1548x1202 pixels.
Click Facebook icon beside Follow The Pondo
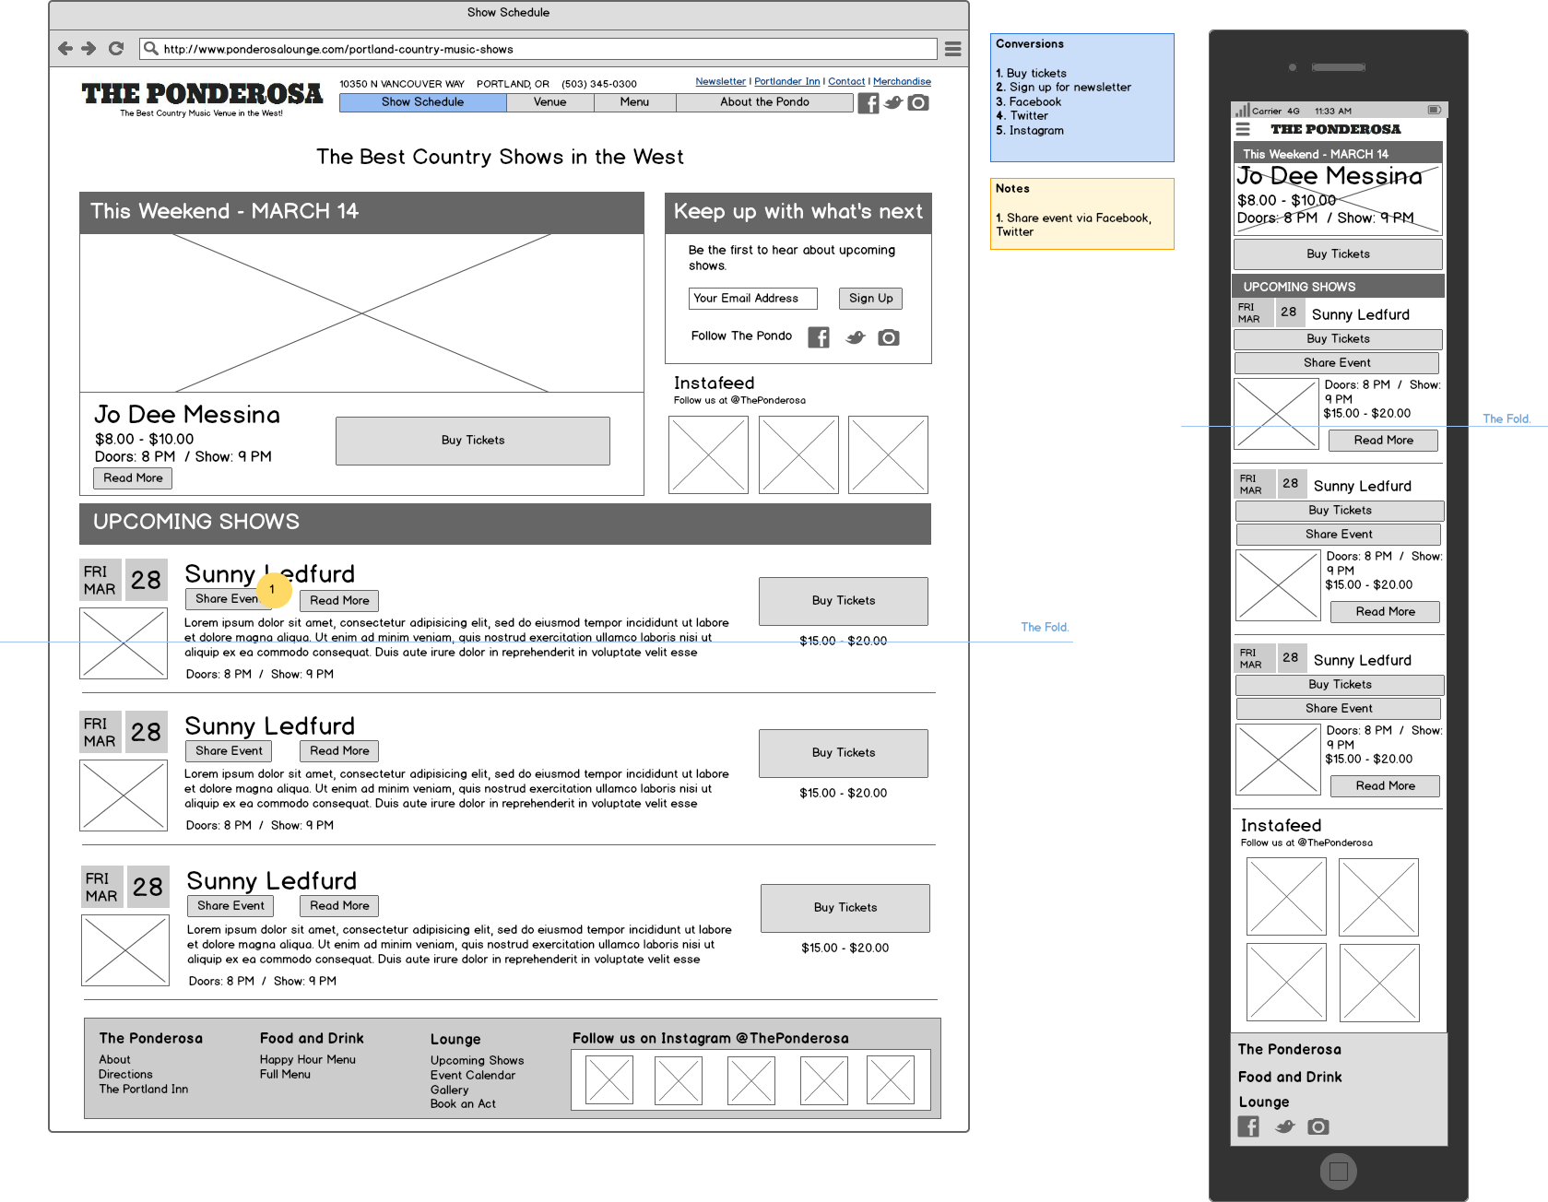[x=819, y=337]
